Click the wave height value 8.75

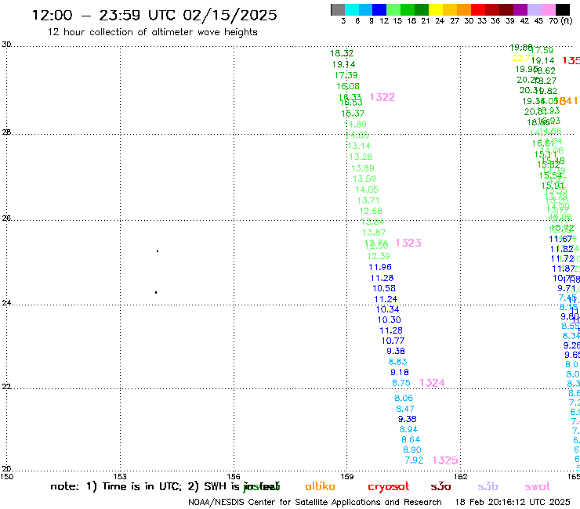click(401, 383)
